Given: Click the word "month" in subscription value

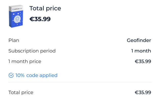Looking at the screenshot, I should click(x=143, y=51).
